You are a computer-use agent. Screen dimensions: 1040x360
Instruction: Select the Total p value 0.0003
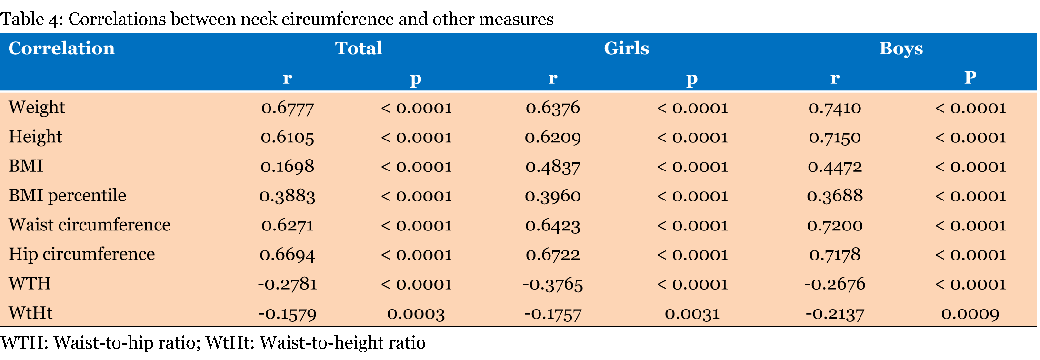(x=416, y=314)
